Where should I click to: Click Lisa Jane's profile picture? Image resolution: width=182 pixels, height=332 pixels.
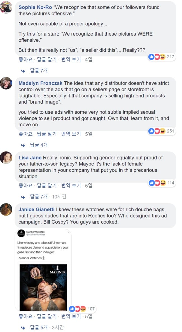point(6,158)
